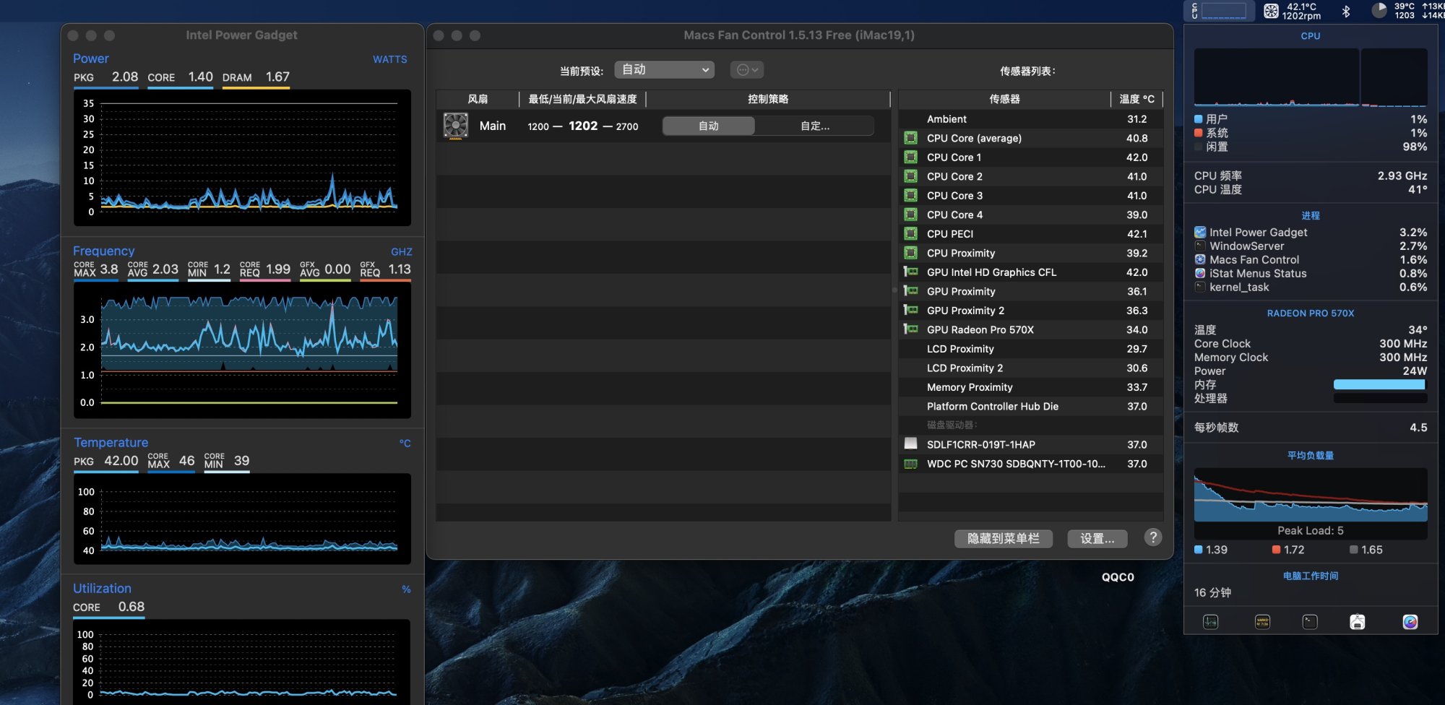Open System Information from the iStat panel footer
Viewport: 1445px width, 705px height.
click(1358, 622)
